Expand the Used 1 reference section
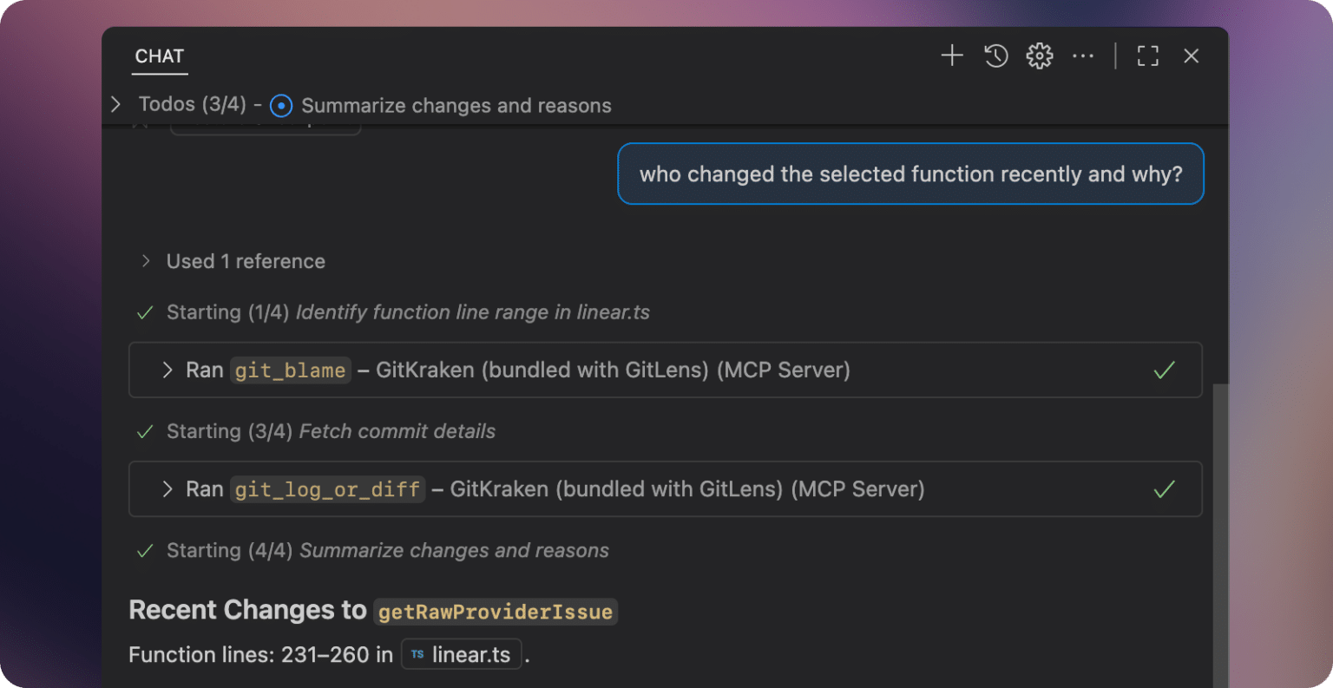Image resolution: width=1333 pixels, height=688 pixels. coord(144,260)
